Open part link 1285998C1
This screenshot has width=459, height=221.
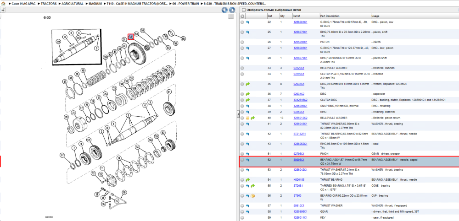tap(300, 42)
